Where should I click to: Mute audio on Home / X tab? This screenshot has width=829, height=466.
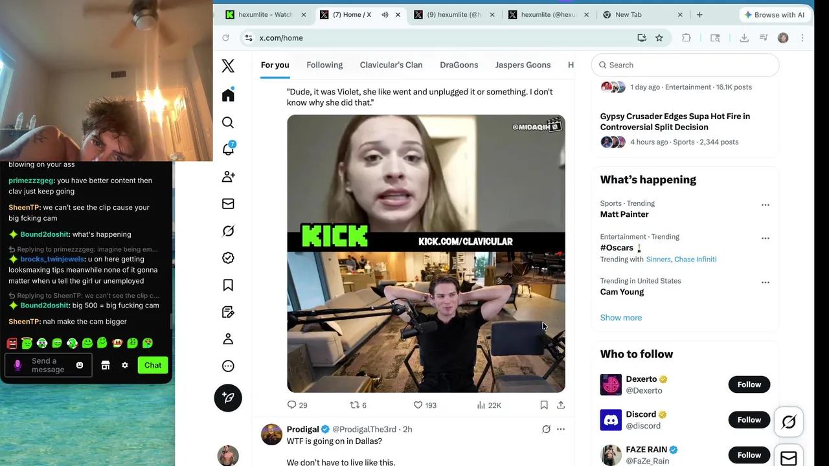click(x=385, y=14)
